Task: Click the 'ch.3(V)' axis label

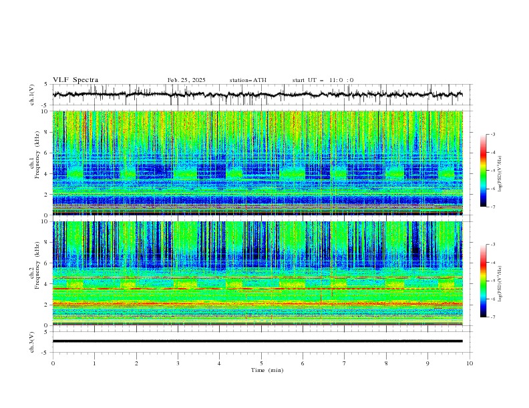Action: coord(32,342)
